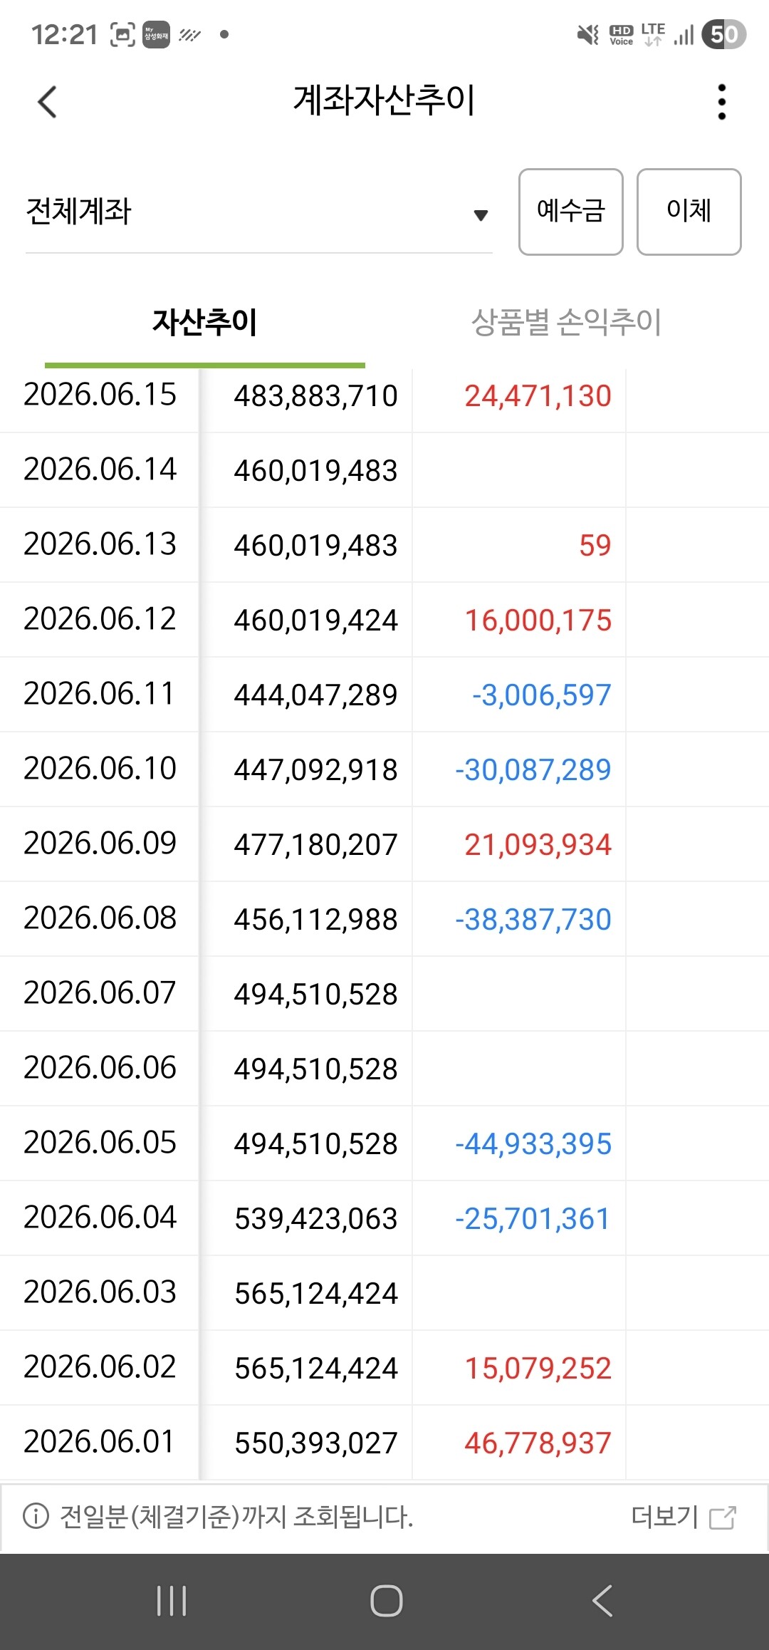The width and height of the screenshot is (769, 1650).
Task: Select the 2026.06.08 asset row
Action: [384, 919]
